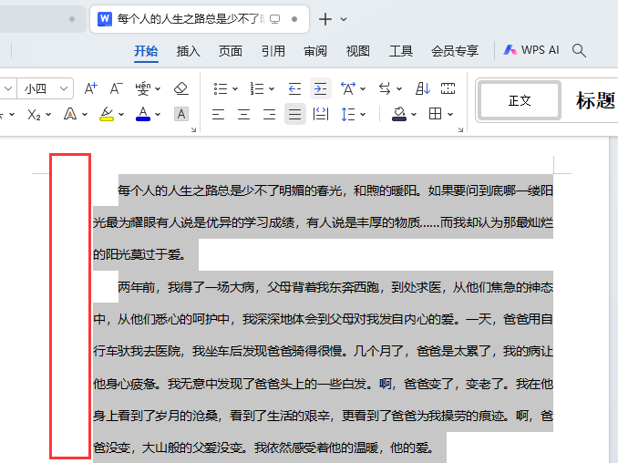The height and width of the screenshot is (463, 618).
Task: Click the text direction conversion icon
Action: [385, 88]
